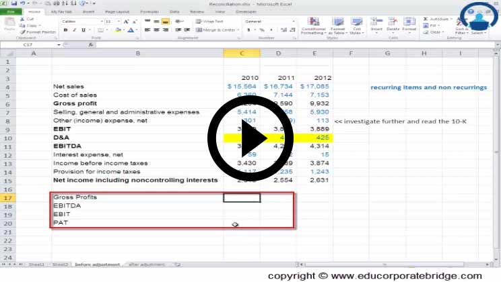Toggle Bold formatting
This screenshot has height=282, width=501.
pyautogui.click(x=65, y=30)
